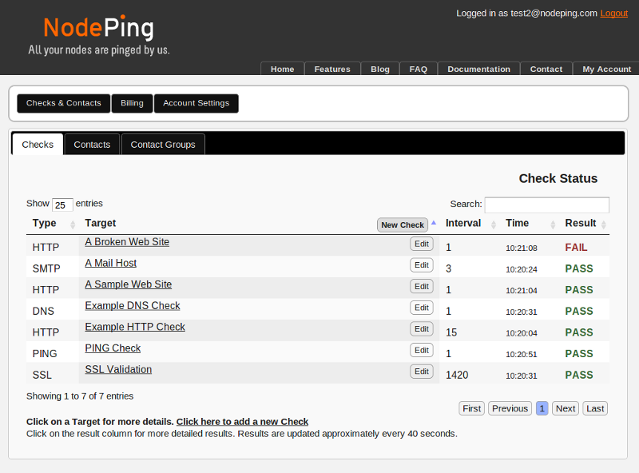This screenshot has height=473, width=639.
Task: Log out via the Logout link
Action: click(613, 14)
